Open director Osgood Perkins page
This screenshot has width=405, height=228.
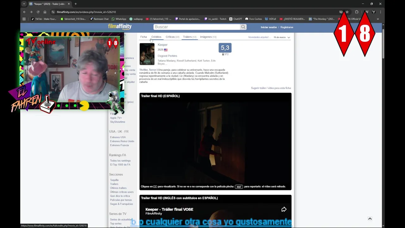pos(167,56)
